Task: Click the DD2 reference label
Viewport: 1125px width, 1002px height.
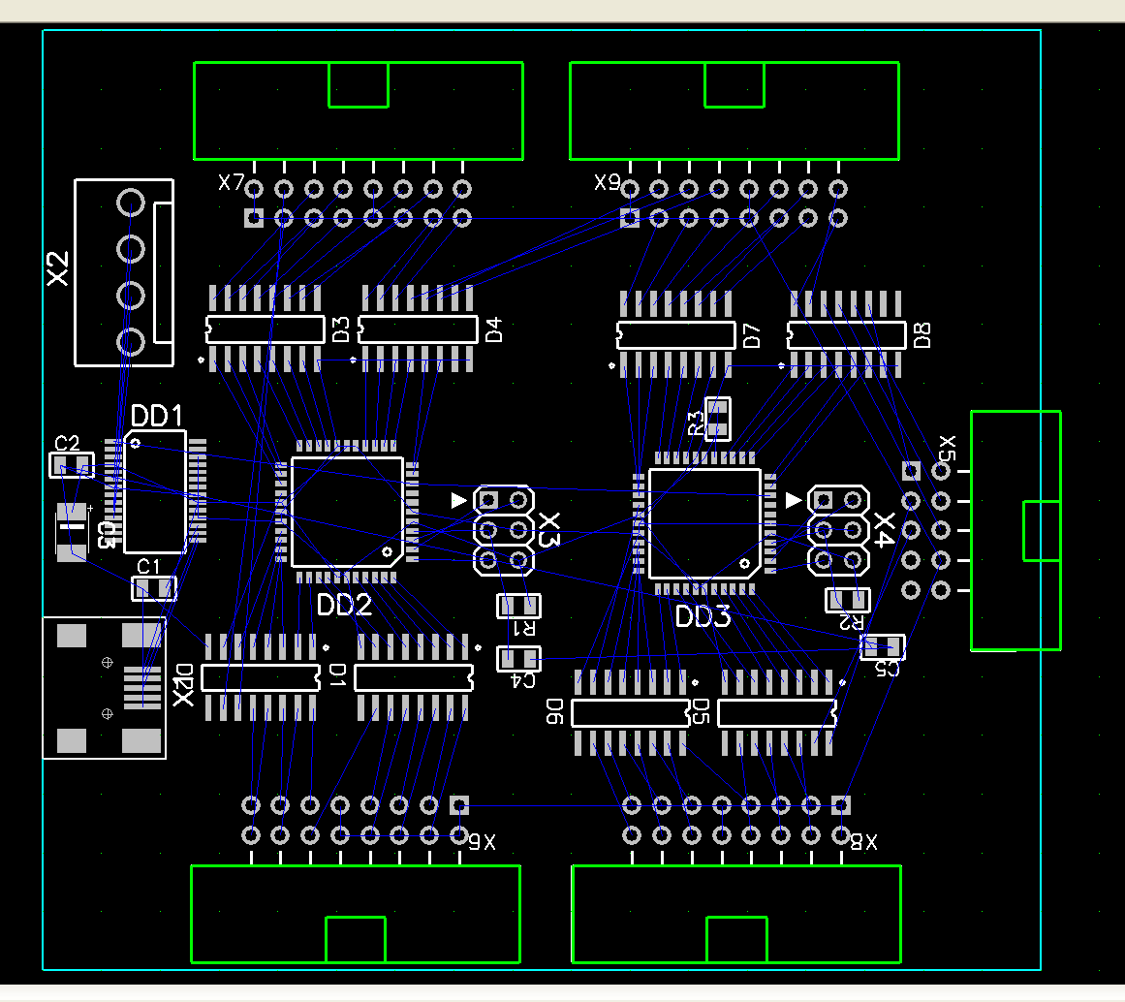Action: pyautogui.click(x=344, y=605)
